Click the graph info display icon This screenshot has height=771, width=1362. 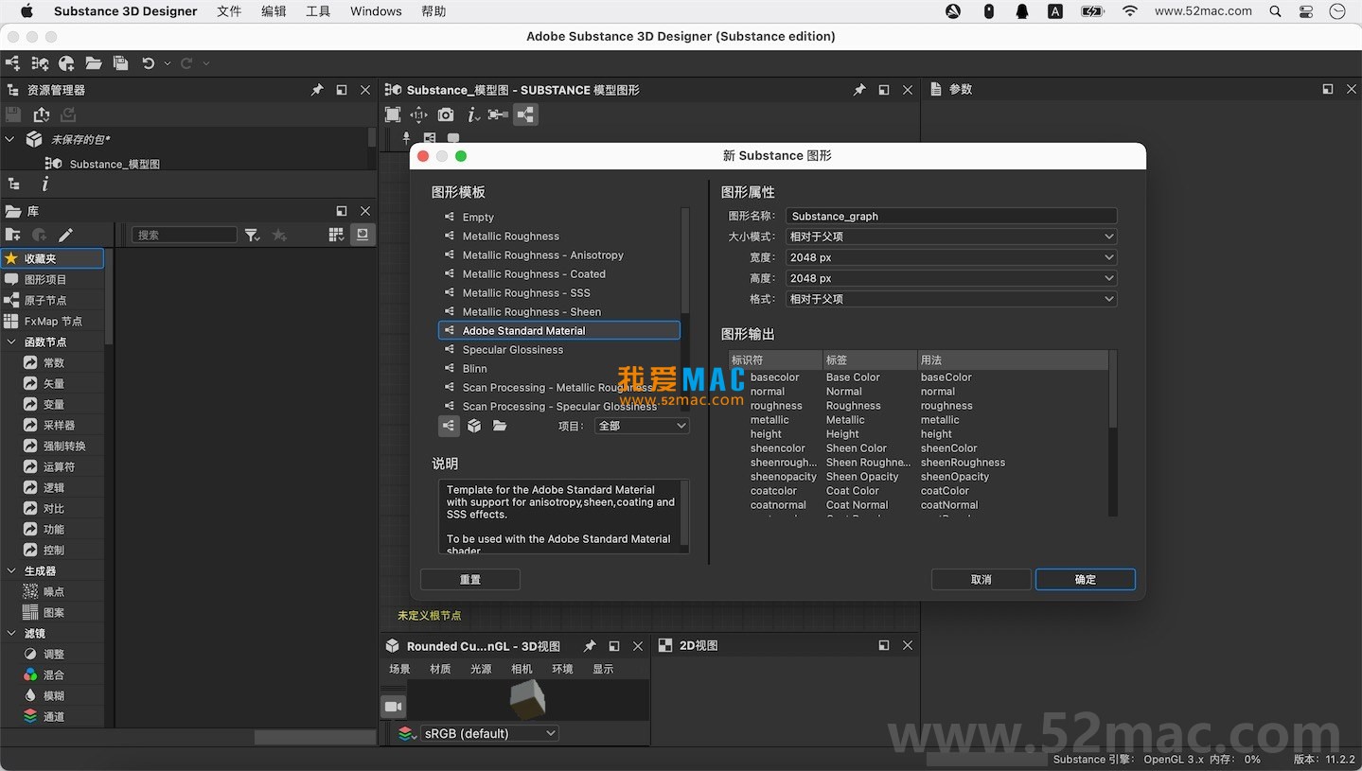[472, 114]
